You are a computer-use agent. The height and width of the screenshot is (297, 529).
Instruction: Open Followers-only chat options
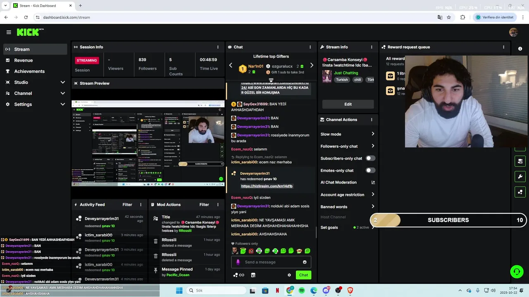coord(348,146)
